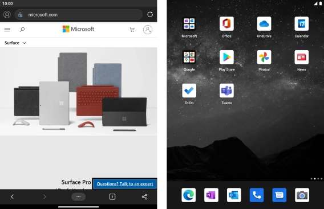Open the hamburger menu on Microsoft site

7,30
